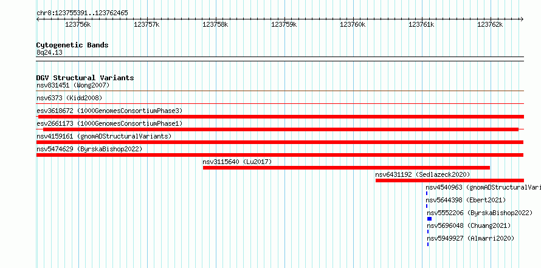Open nsv5644398 (Ebert2021) variant label
Viewport: 541px width, 268px height.
click(466, 200)
